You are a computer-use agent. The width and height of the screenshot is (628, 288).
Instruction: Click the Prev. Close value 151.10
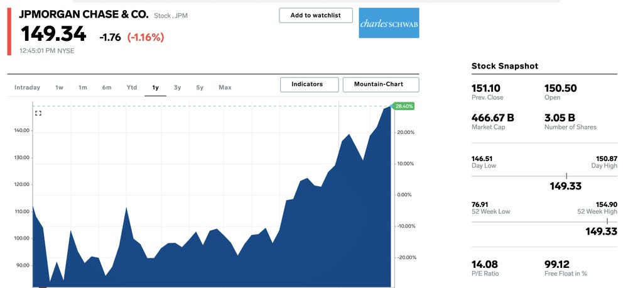click(486, 88)
